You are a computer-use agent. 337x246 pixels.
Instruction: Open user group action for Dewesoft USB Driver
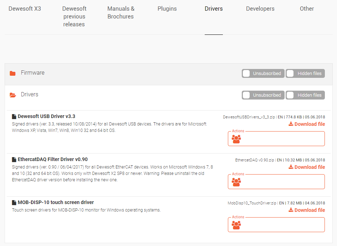pyautogui.click(x=236, y=139)
